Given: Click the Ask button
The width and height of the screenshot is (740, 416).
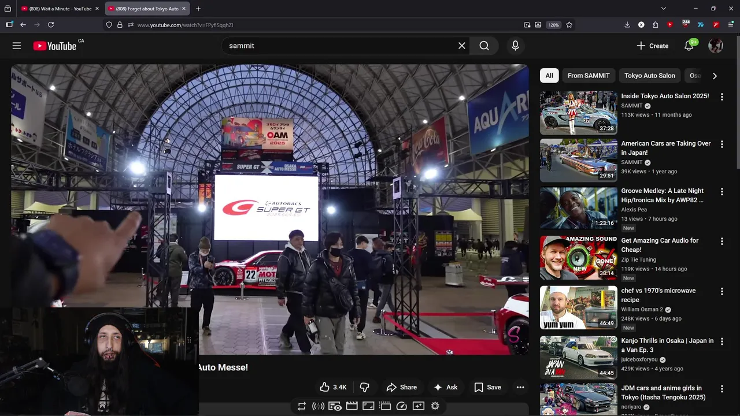Looking at the screenshot, I should coord(446,387).
